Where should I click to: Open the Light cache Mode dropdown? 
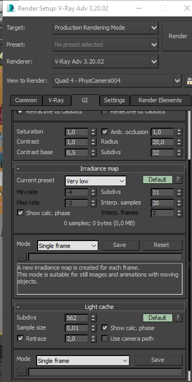(83, 360)
